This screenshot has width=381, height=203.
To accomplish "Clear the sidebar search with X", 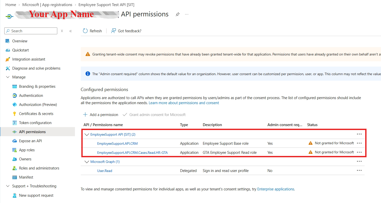I will click(x=62, y=31).
